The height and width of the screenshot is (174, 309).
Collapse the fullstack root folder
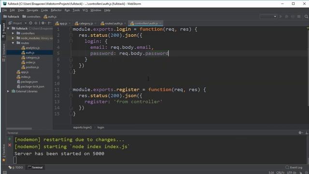point(8,29)
